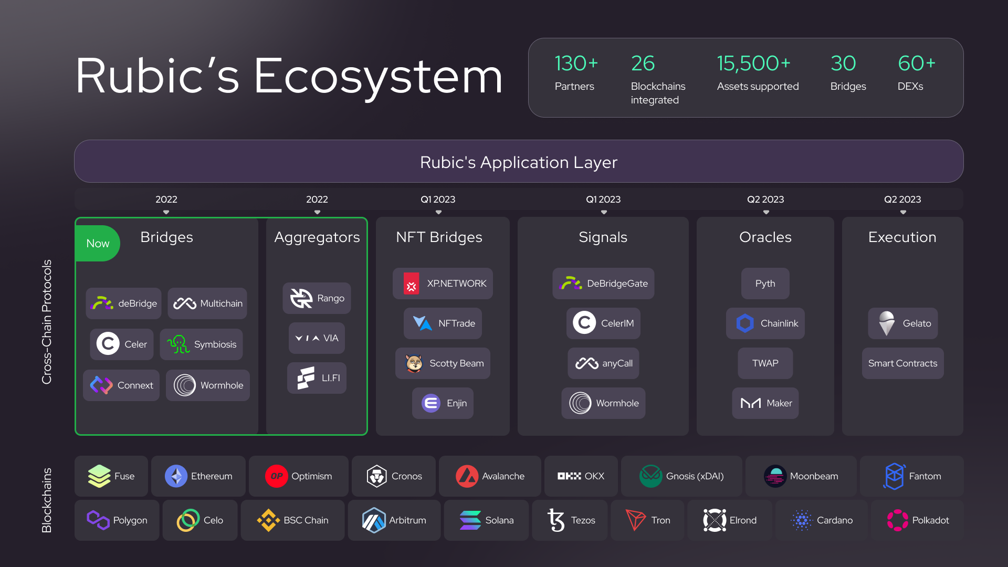Click the Scotty Beam dog icon
The height and width of the screenshot is (567, 1008).
[x=414, y=363]
